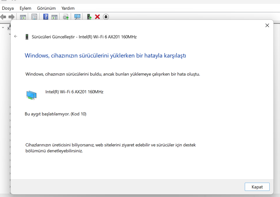This screenshot has height=197, width=280.
Task: Click the Kapat button
Action: (257, 187)
